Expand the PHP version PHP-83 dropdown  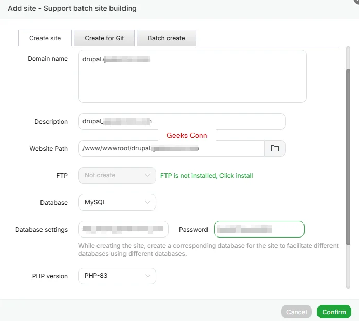pyautogui.click(x=117, y=276)
